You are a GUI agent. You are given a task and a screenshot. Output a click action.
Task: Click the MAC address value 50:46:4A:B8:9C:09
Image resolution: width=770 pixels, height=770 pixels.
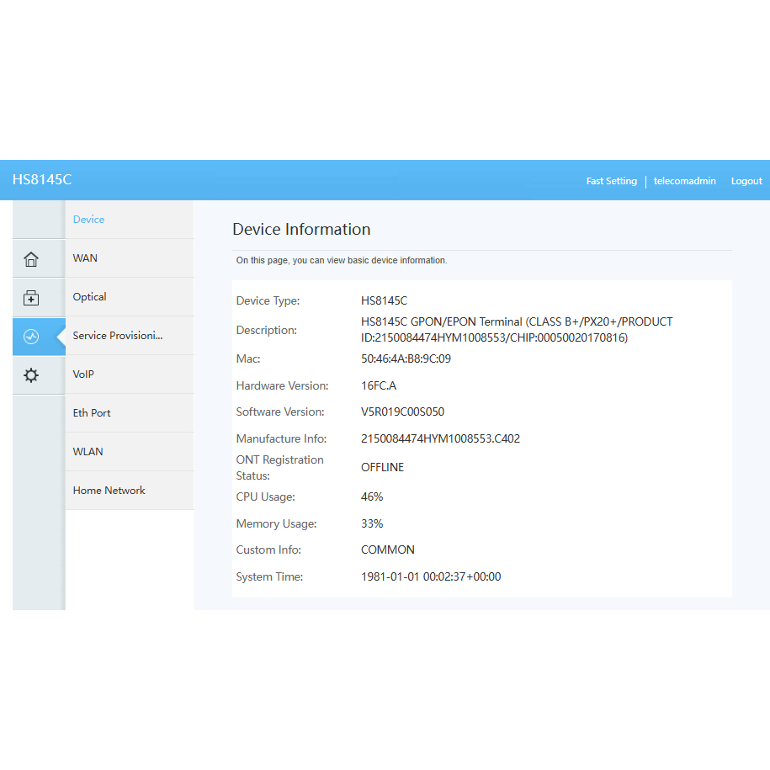tap(406, 358)
